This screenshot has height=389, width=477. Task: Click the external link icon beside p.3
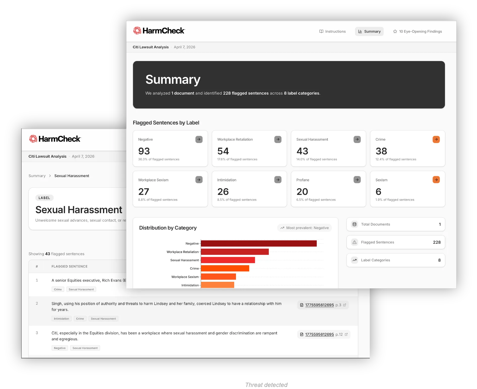pos(344,305)
